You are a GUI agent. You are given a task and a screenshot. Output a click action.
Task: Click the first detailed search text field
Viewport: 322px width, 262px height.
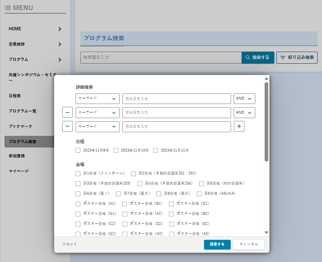pyautogui.click(x=177, y=99)
